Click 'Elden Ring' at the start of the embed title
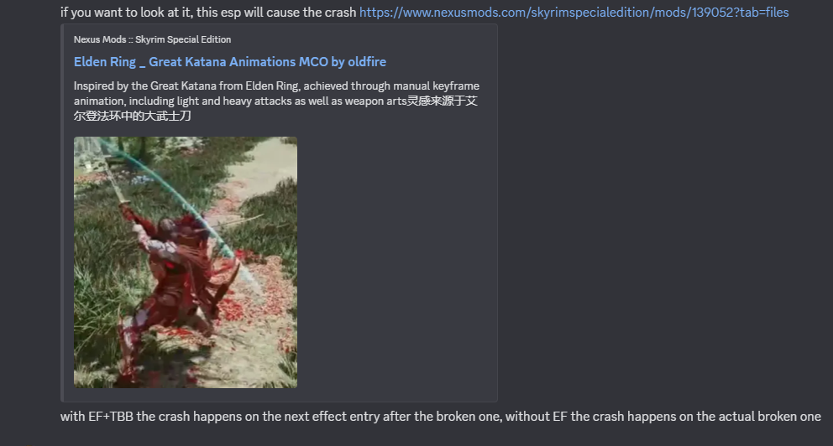Image resolution: width=833 pixels, height=446 pixels. [x=105, y=62]
